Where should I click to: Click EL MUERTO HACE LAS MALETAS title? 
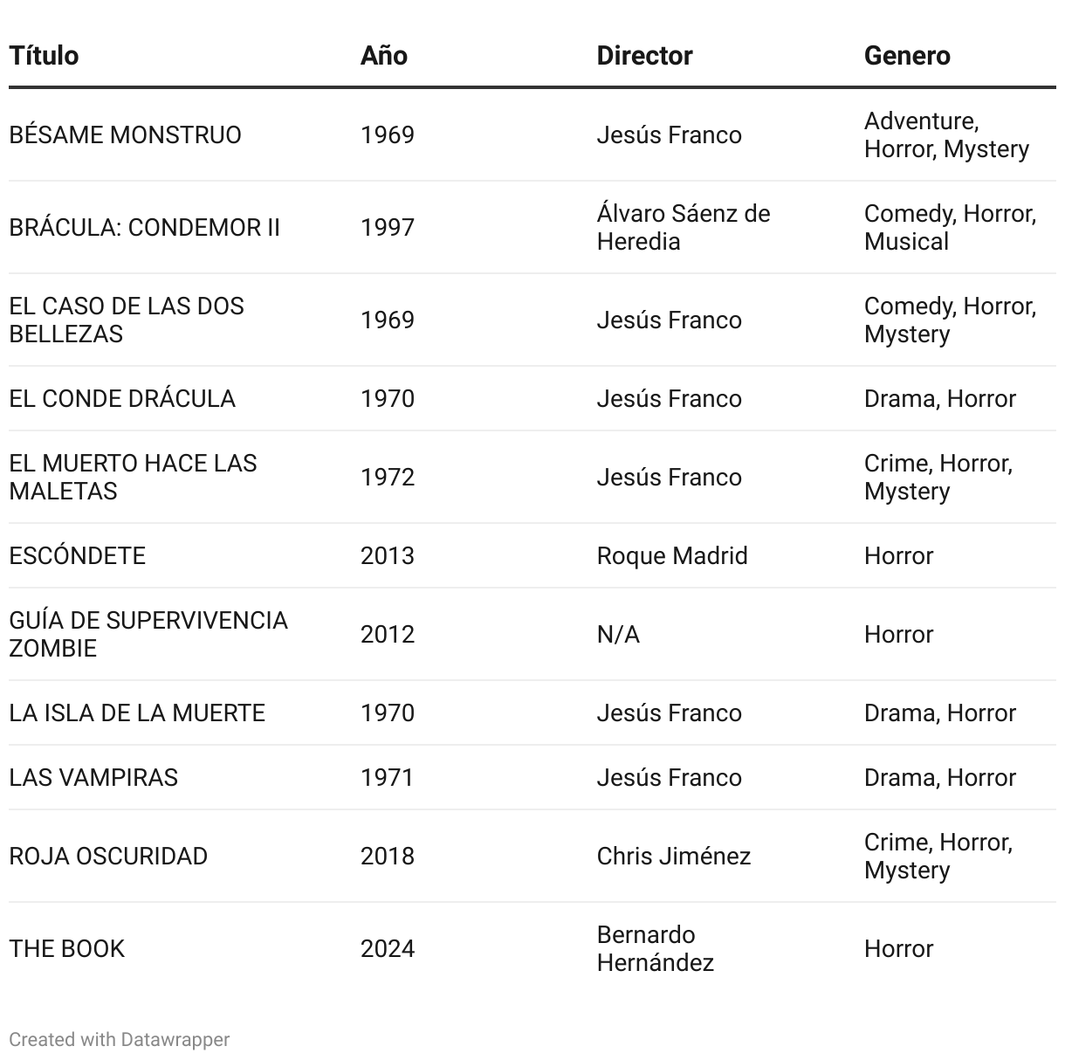click(133, 478)
